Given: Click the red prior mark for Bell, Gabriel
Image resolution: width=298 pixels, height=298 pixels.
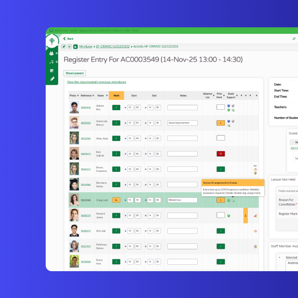Looking at the screenshot, I should click(x=221, y=154).
